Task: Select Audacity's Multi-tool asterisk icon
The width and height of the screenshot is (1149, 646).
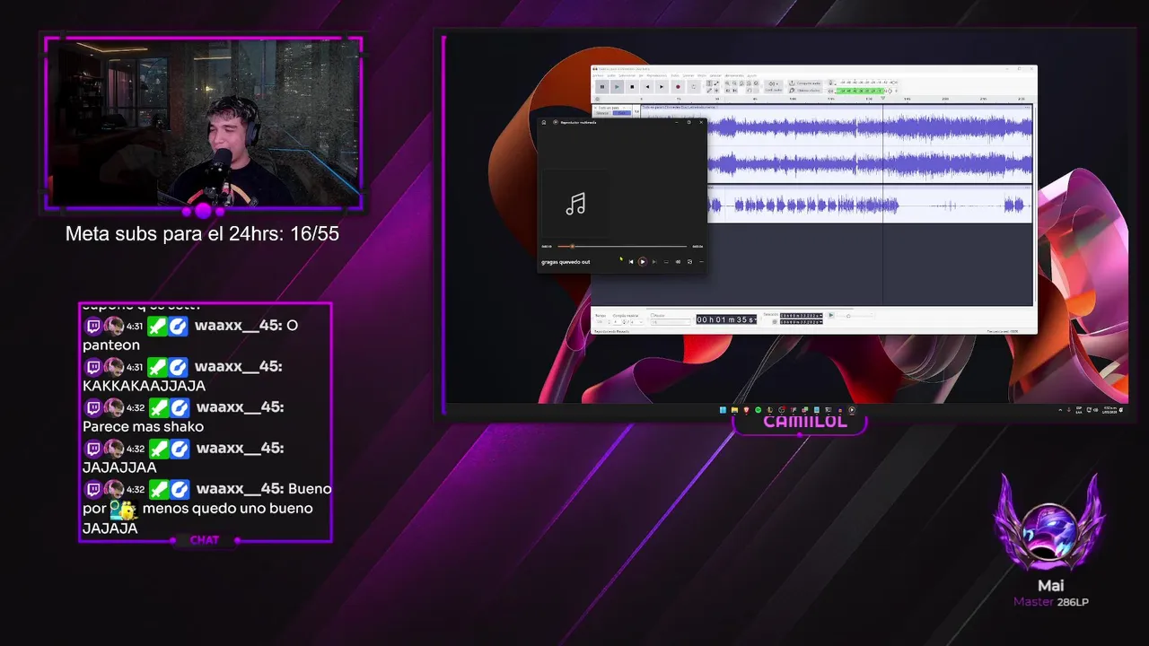Action: (716, 91)
